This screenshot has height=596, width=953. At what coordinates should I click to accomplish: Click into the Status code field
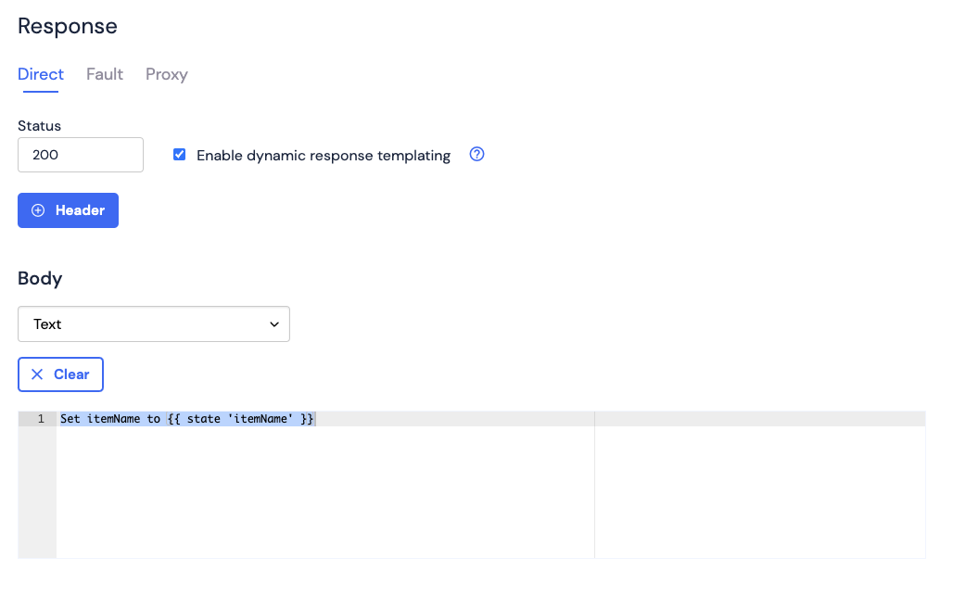[81, 155]
